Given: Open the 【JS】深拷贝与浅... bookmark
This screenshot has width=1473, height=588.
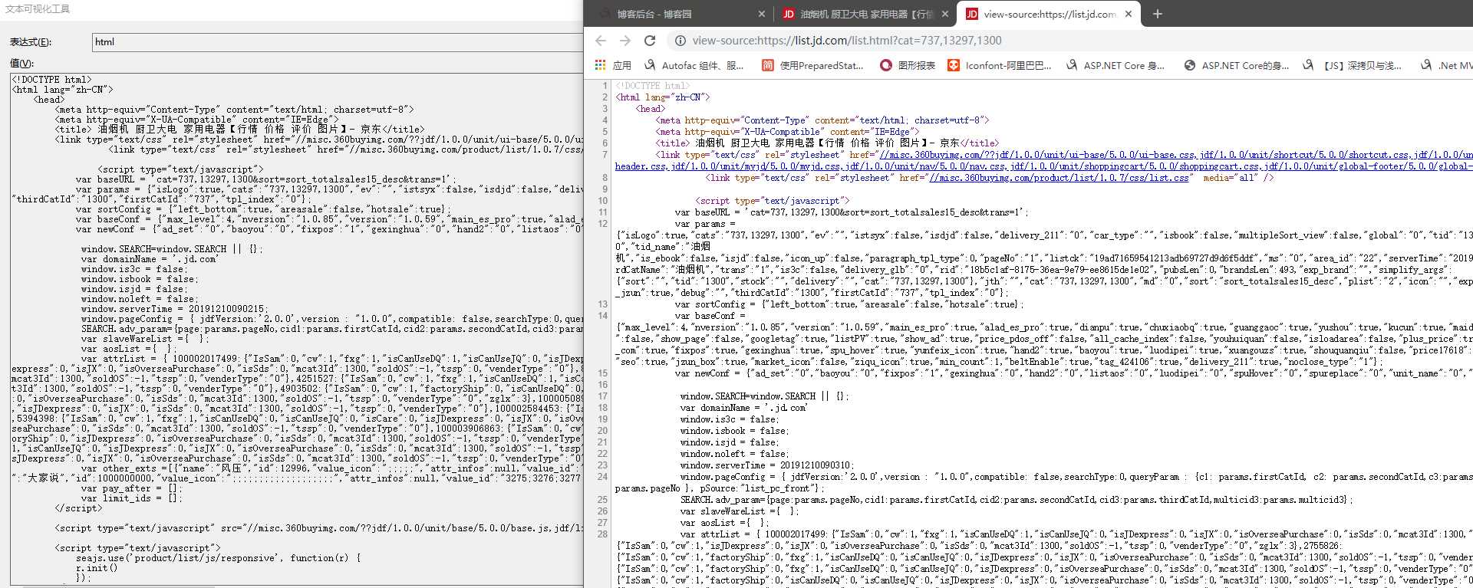Looking at the screenshot, I should [1353, 66].
